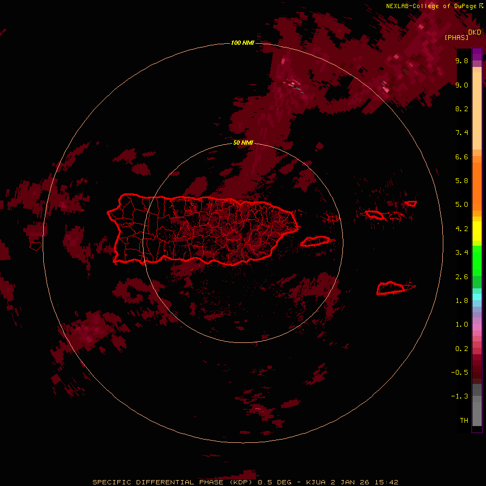Click the 100 NMI range ring label
This screenshot has width=486, height=486.
pyautogui.click(x=242, y=43)
